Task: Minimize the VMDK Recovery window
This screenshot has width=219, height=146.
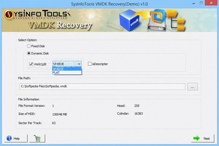Action: pos(193,3)
